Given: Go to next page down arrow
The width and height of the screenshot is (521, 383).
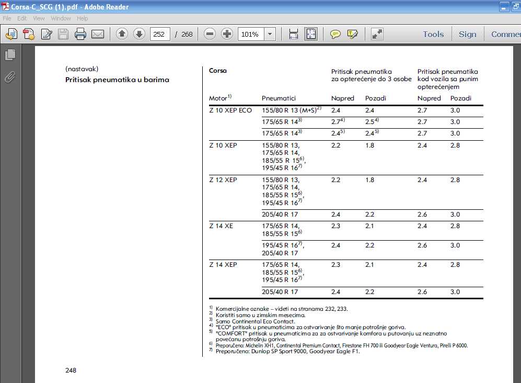Looking at the screenshot, I should 139,34.
